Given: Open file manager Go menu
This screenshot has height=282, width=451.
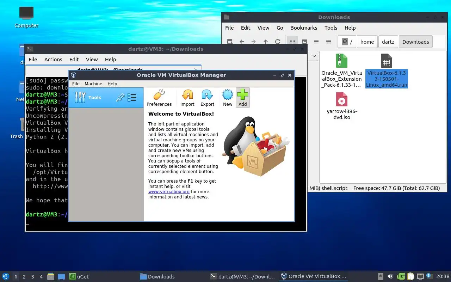Looking at the screenshot, I should 280,28.
